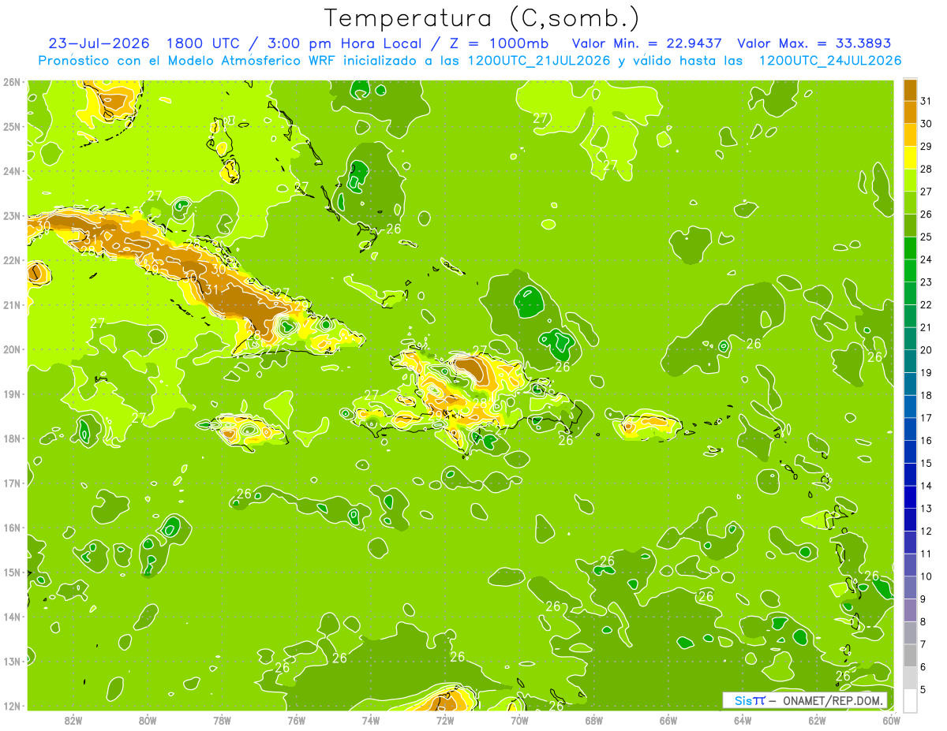
Task: Pick the green swatch between 23 and 24
Action: point(910,270)
